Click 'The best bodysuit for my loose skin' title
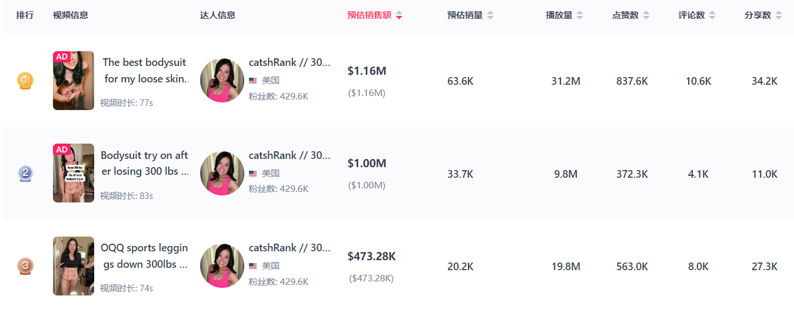The width and height of the screenshot is (794, 309). point(145,71)
